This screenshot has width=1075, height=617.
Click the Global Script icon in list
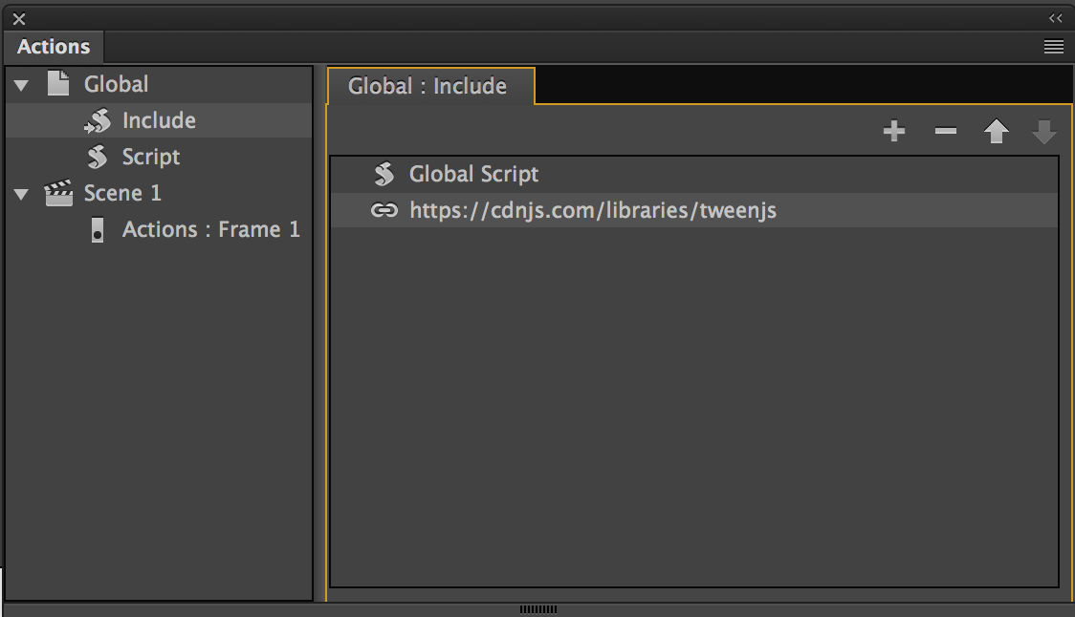384,174
